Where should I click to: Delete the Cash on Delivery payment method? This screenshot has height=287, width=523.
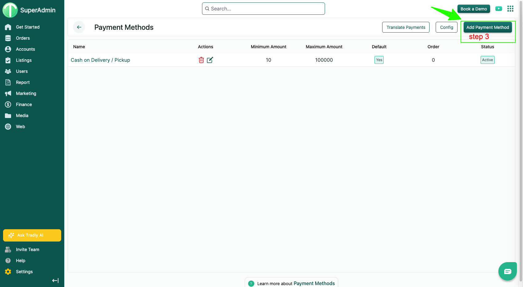201,60
